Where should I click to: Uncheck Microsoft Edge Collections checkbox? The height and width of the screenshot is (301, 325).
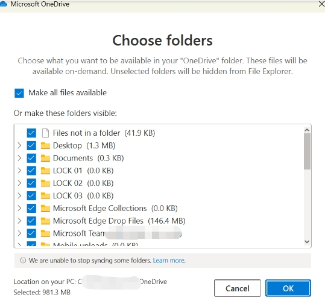click(31, 208)
